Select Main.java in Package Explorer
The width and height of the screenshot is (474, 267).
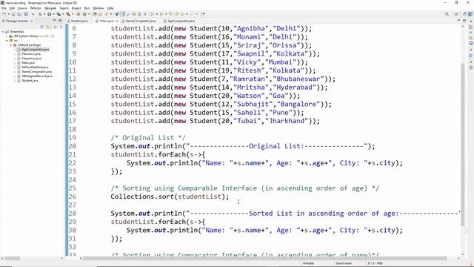tap(28, 62)
